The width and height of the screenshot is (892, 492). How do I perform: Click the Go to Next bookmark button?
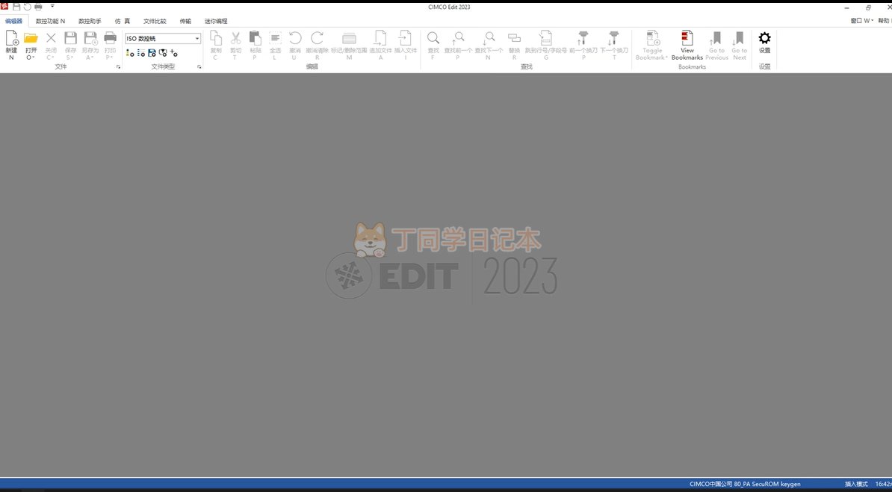[x=739, y=45]
